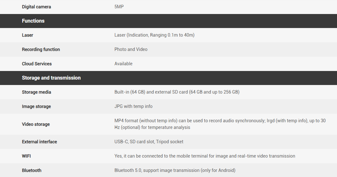The image size is (337, 177).
Task: Click the Bluetooth 5.0 description text
Action: click(x=175, y=171)
